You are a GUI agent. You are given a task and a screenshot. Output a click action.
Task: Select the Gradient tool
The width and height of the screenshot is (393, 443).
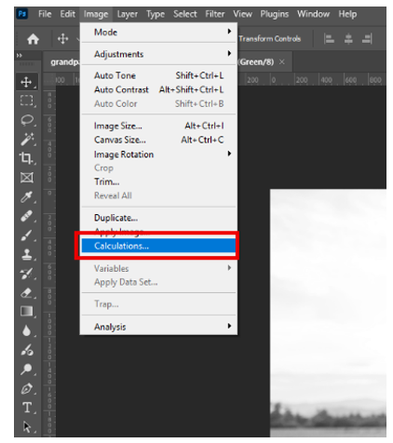pyautogui.click(x=27, y=312)
